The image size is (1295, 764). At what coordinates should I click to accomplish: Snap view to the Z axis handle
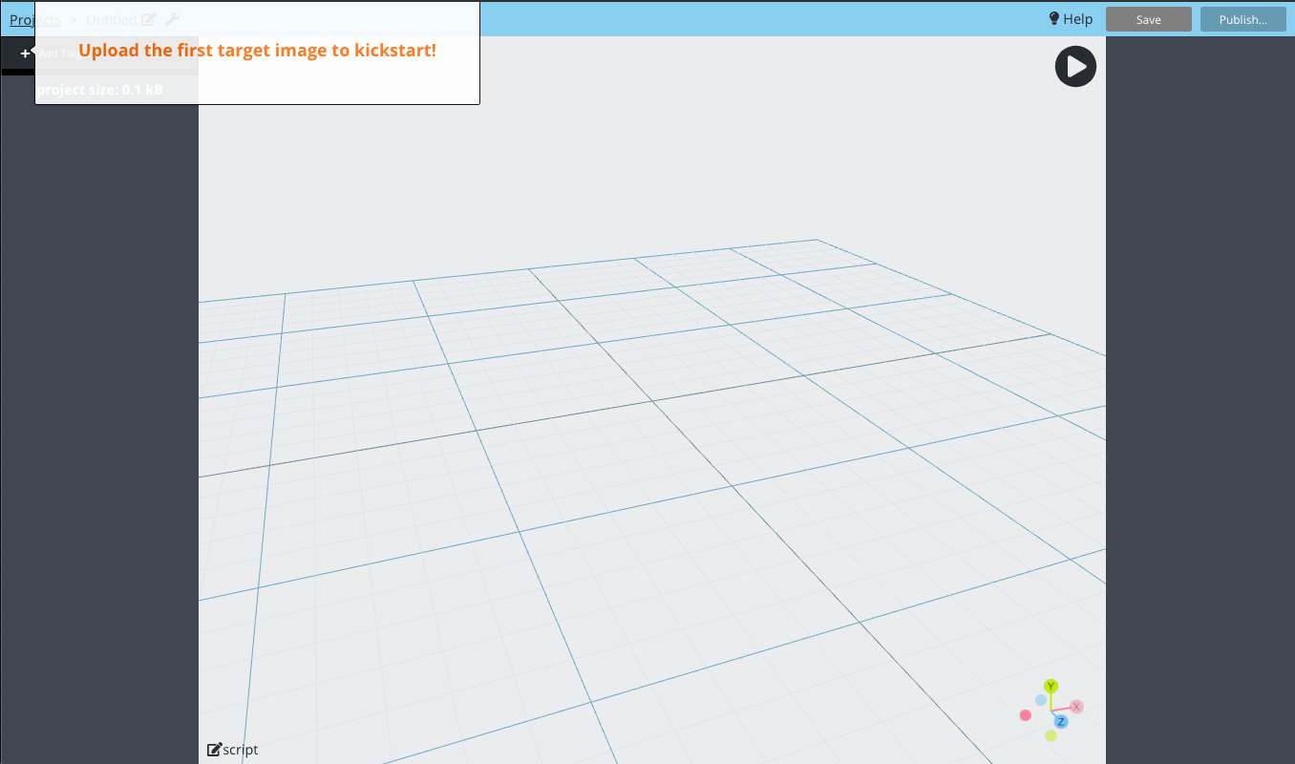tap(1060, 721)
